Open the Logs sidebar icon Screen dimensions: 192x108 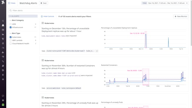pyautogui.click(x=3, y=70)
